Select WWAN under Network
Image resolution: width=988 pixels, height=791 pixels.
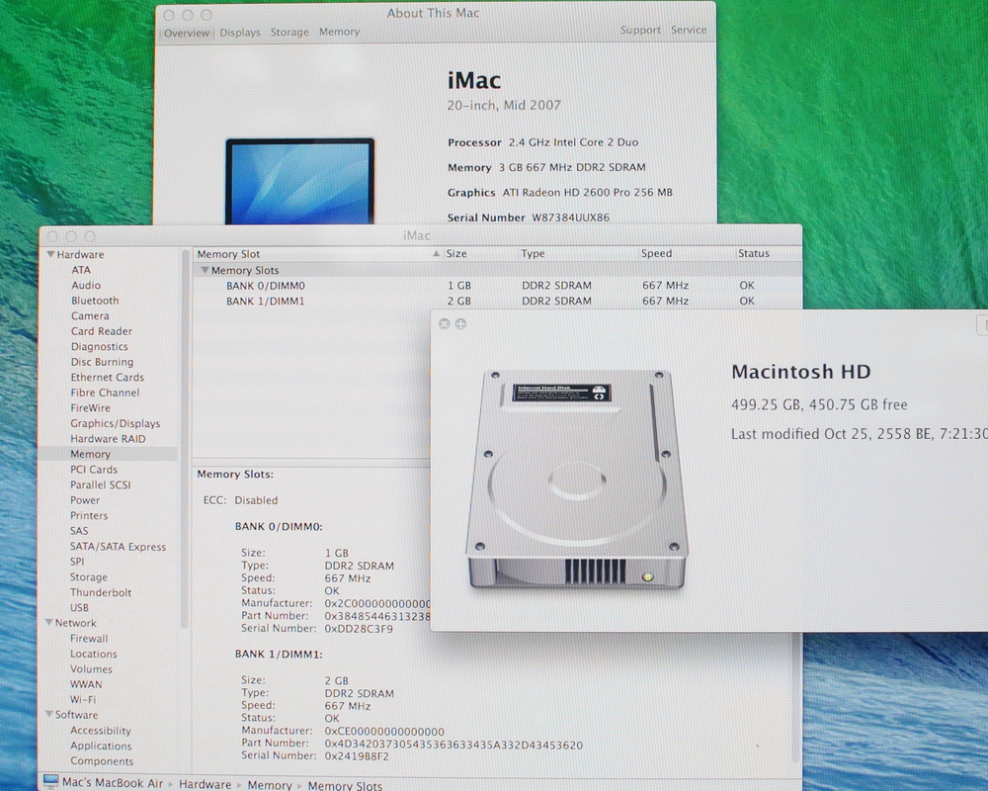(86, 684)
